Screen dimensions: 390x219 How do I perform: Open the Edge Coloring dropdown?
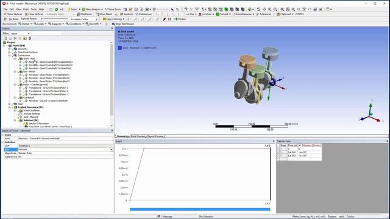(113, 19)
